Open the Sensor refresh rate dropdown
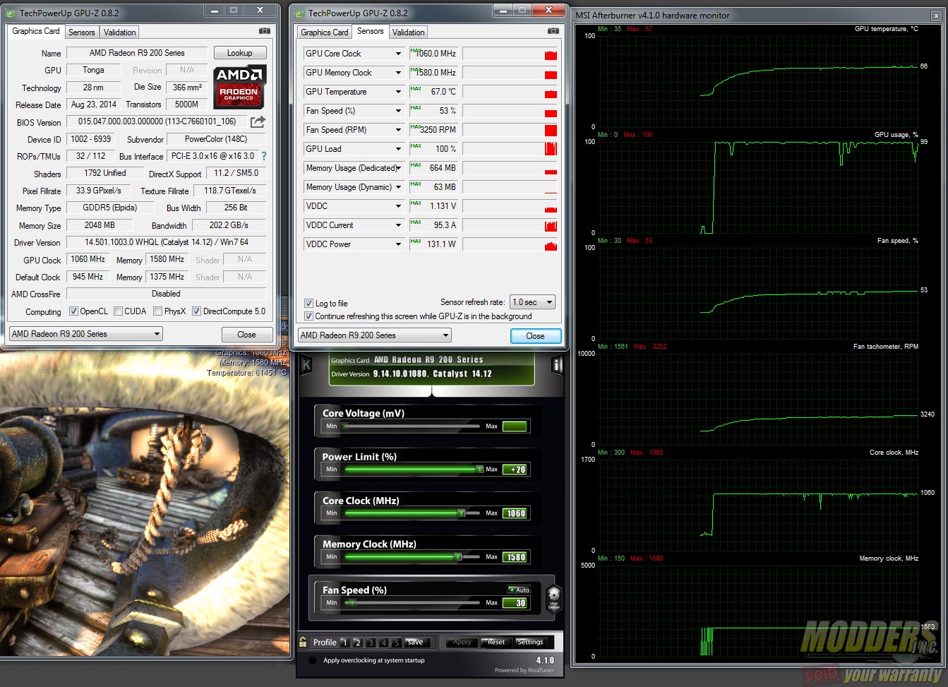 533,302
